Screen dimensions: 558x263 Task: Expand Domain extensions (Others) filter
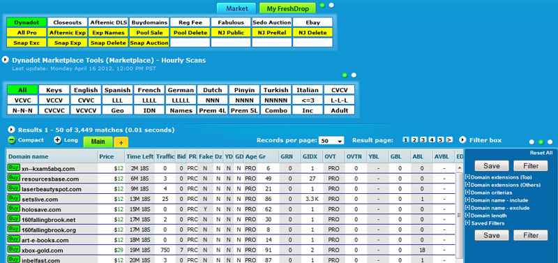pos(467,185)
